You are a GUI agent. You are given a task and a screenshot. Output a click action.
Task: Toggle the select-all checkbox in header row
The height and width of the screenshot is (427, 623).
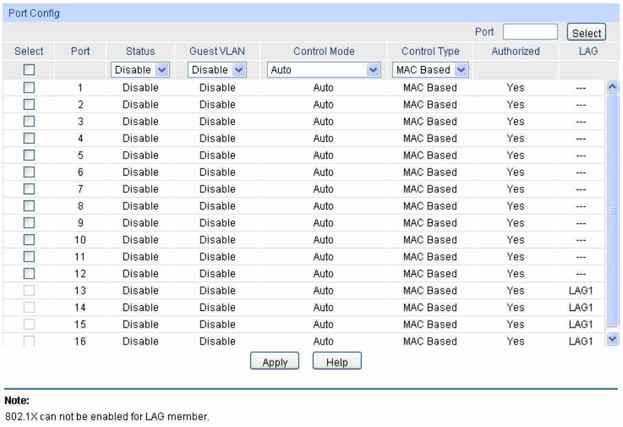tap(29, 69)
